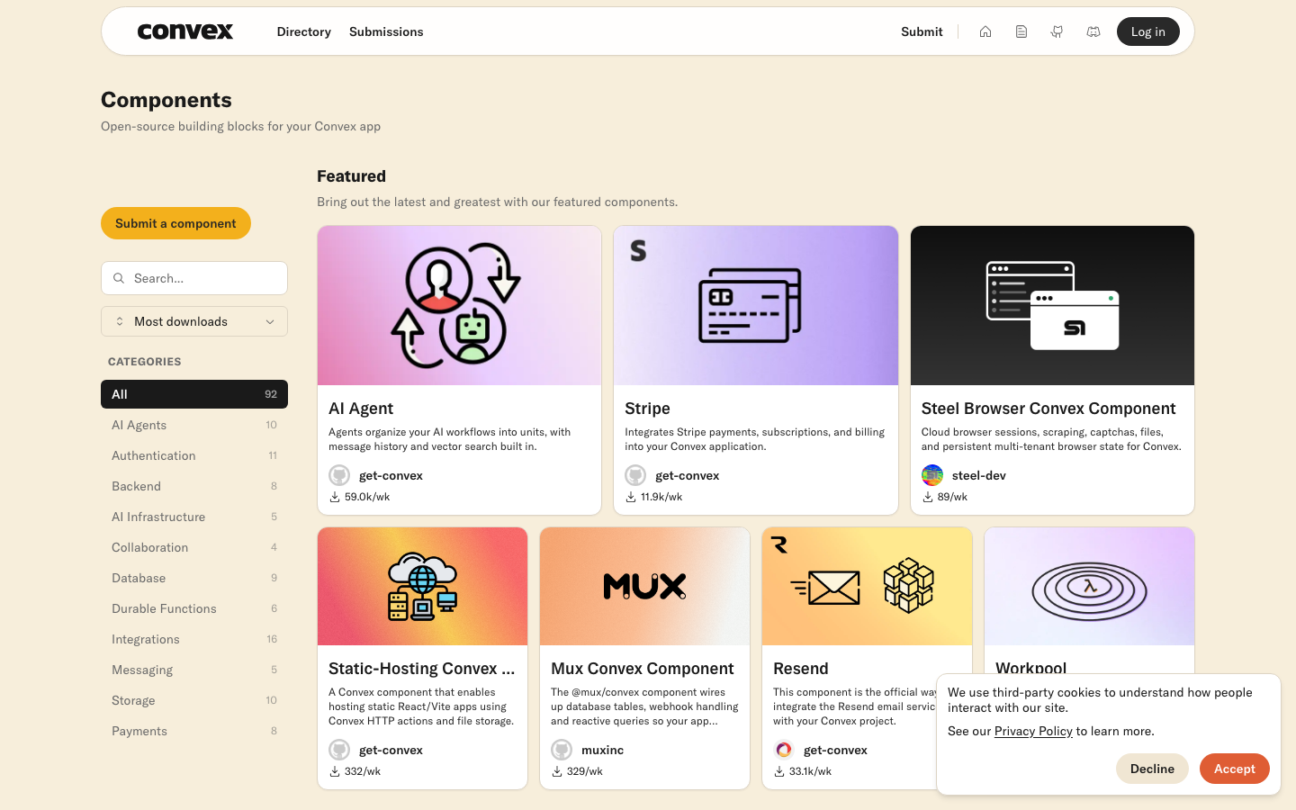
Task: Open the Directory nav item
Action: [x=304, y=31]
